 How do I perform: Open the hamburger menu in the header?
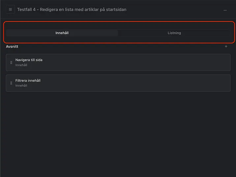[10, 10]
